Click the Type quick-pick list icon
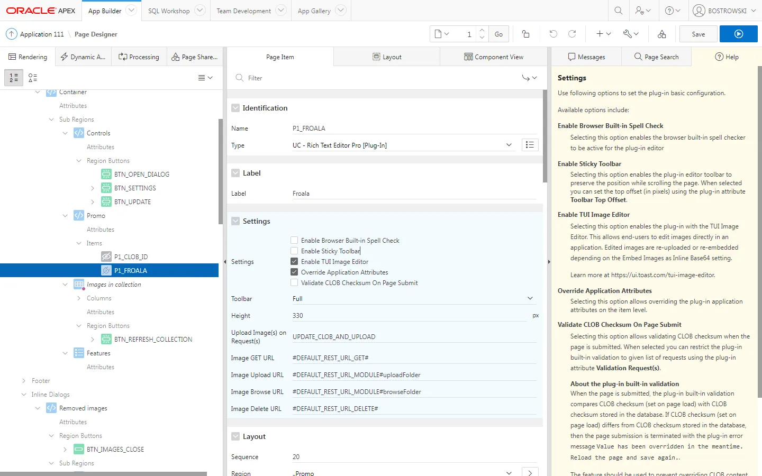The width and height of the screenshot is (762, 476). coord(530,145)
